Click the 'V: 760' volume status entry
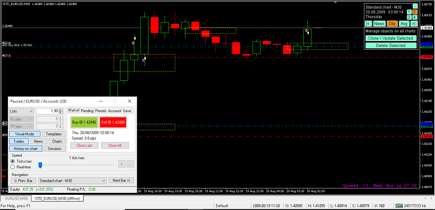435x210 pixels. coord(379,206)
